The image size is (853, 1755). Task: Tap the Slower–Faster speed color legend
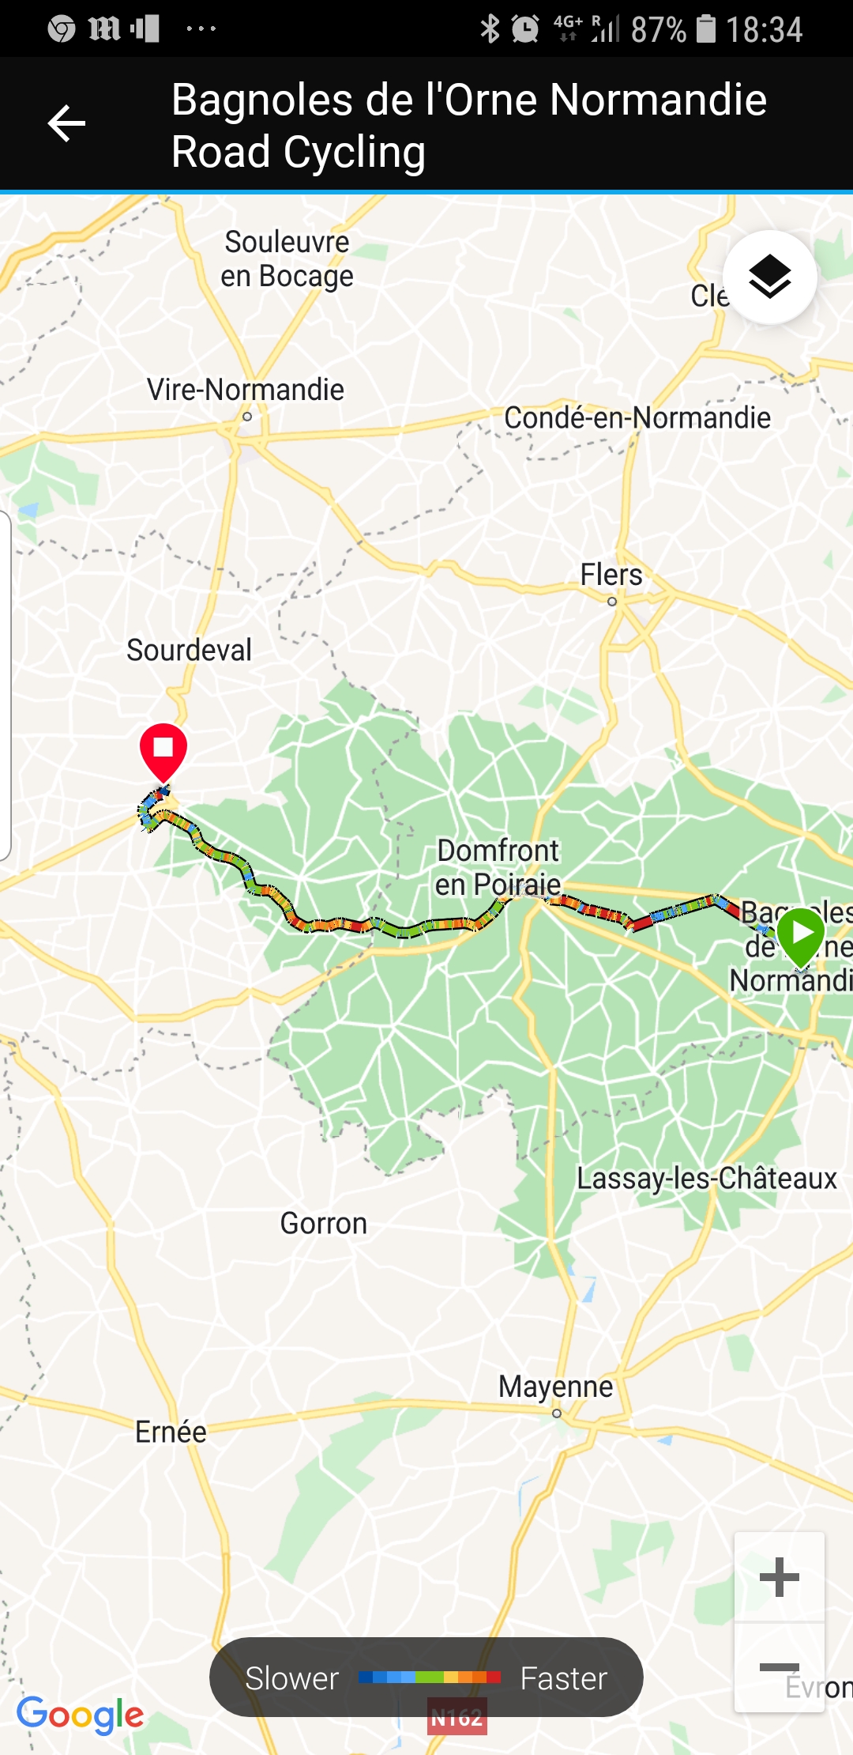click(426, 1677)
